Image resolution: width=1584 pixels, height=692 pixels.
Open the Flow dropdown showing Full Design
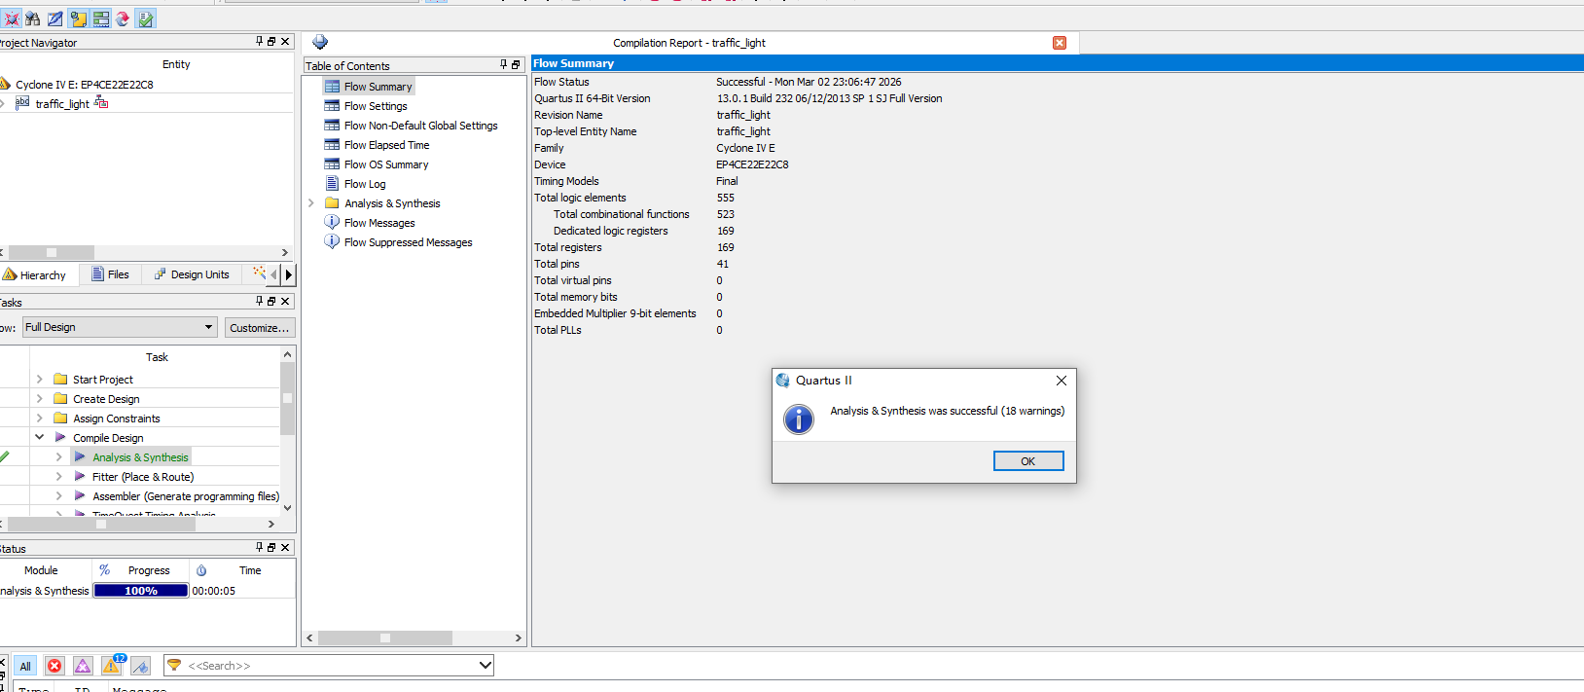(x=120, y=327)
